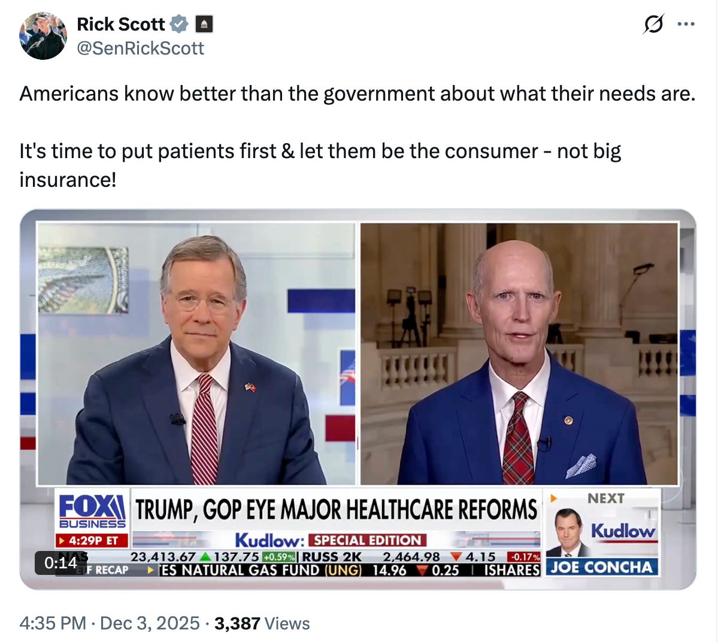Click the Natural Gas Fund (UNG) ticker
Screen dimensions: 721x642
click(x=260, y=570)
